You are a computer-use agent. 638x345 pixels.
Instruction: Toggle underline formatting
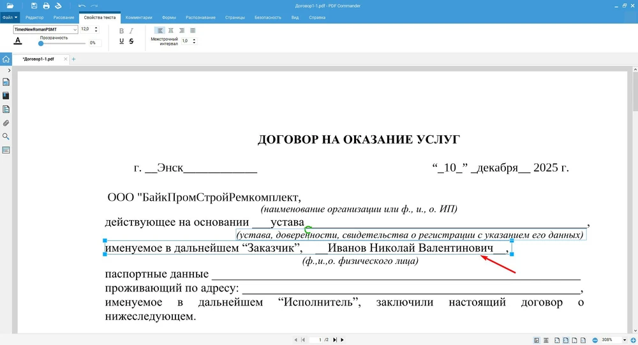pyautogui.click(x=122, y=41)
